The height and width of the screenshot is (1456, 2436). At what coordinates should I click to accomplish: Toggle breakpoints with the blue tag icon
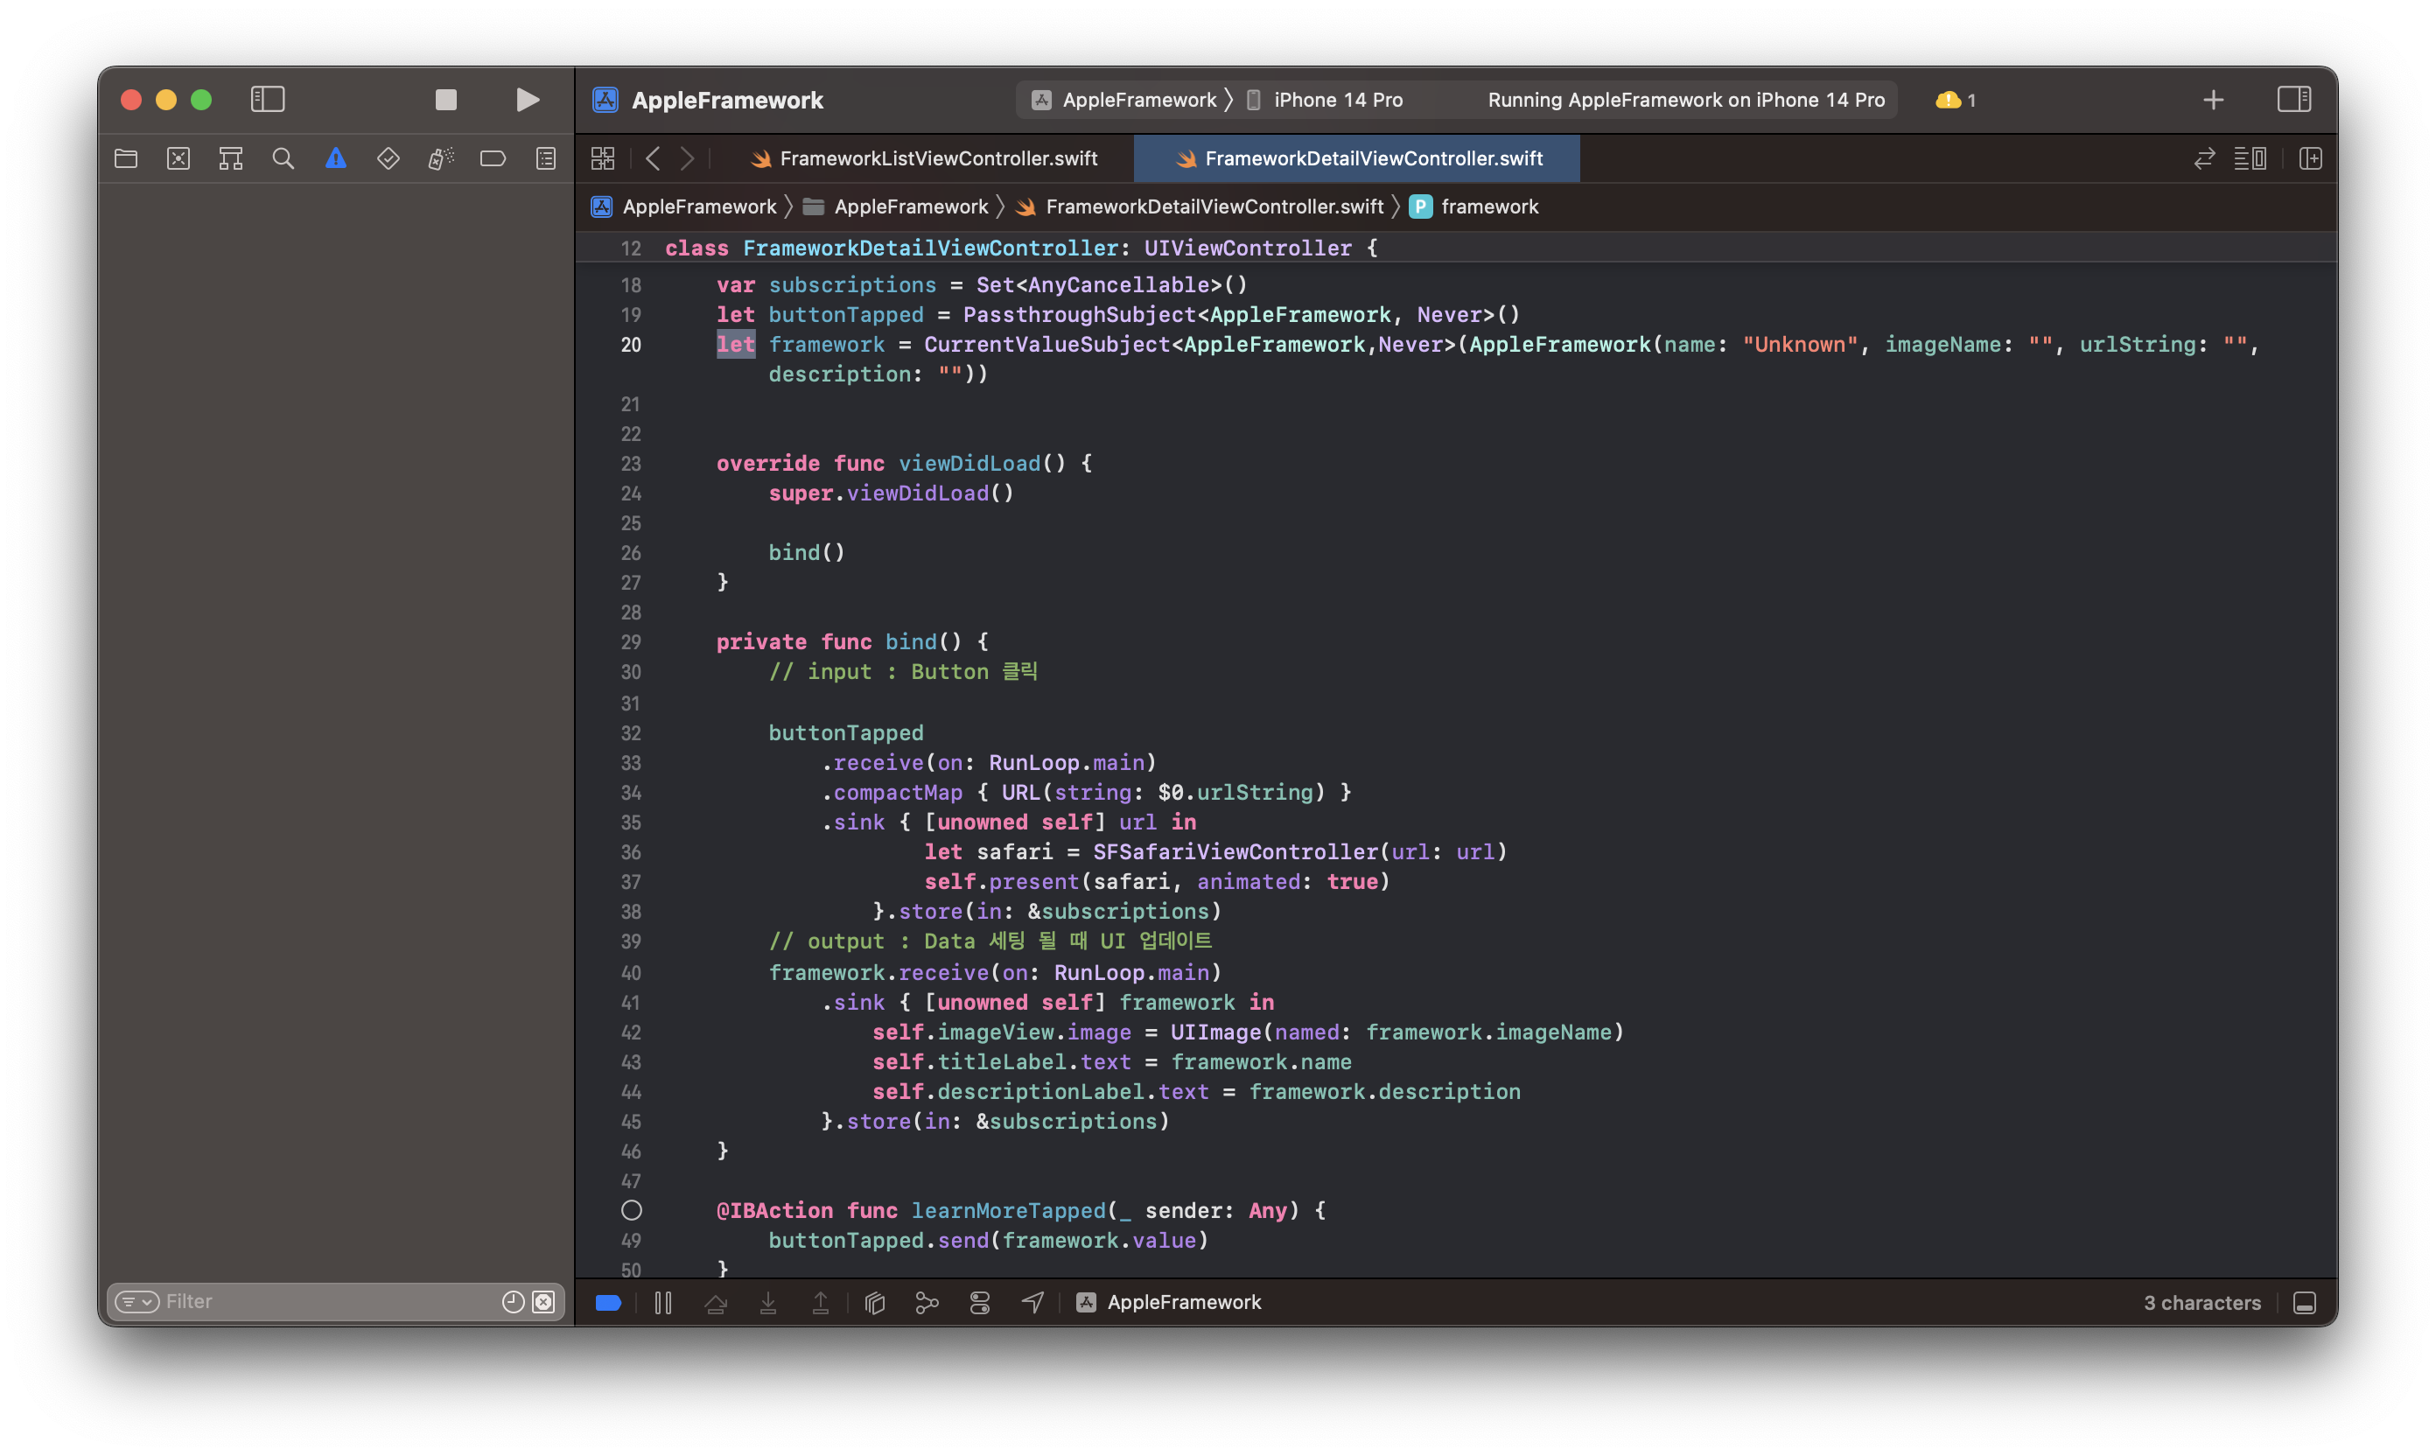(x=608, y=1302)
